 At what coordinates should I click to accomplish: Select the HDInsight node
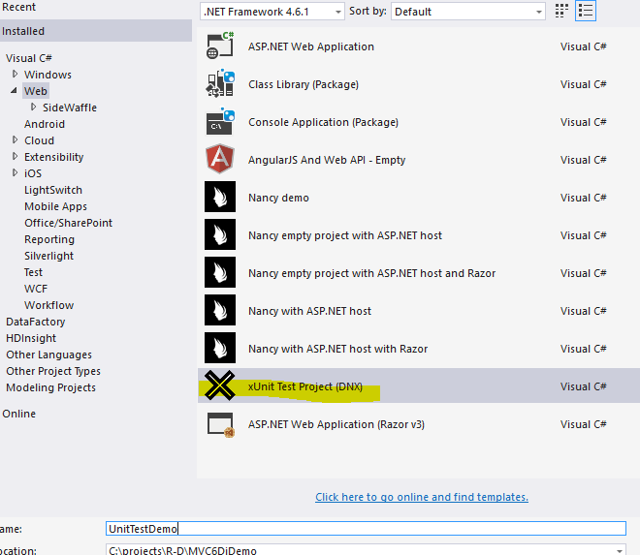click(x=31, y=338)
